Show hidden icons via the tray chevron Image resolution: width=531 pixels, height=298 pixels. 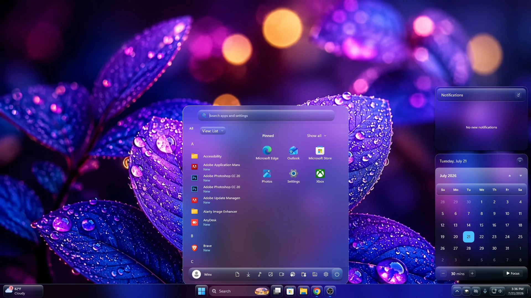pyautogui.click(x=457, y=291)
